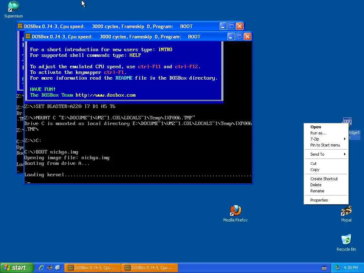
Task: Click the system tray notification icon
Action: pos(338,268)
